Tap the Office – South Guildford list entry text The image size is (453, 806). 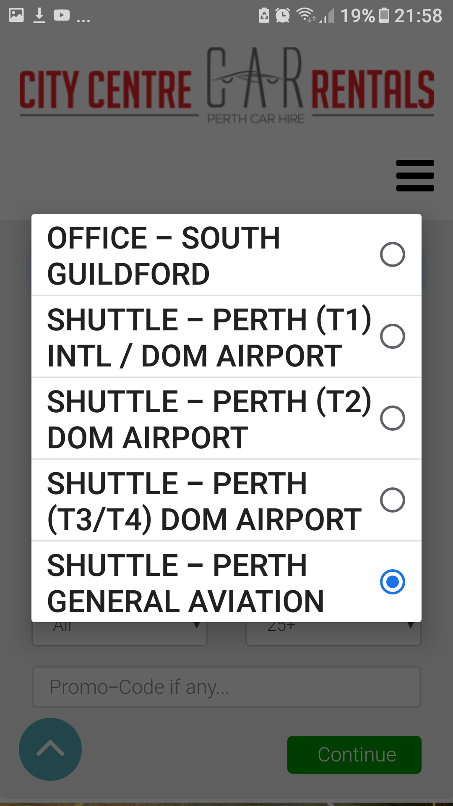(164, 256)
